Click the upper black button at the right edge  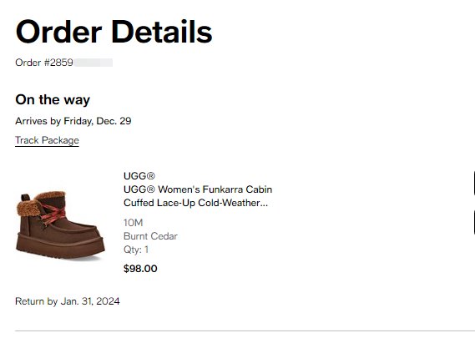pos(473,183)
